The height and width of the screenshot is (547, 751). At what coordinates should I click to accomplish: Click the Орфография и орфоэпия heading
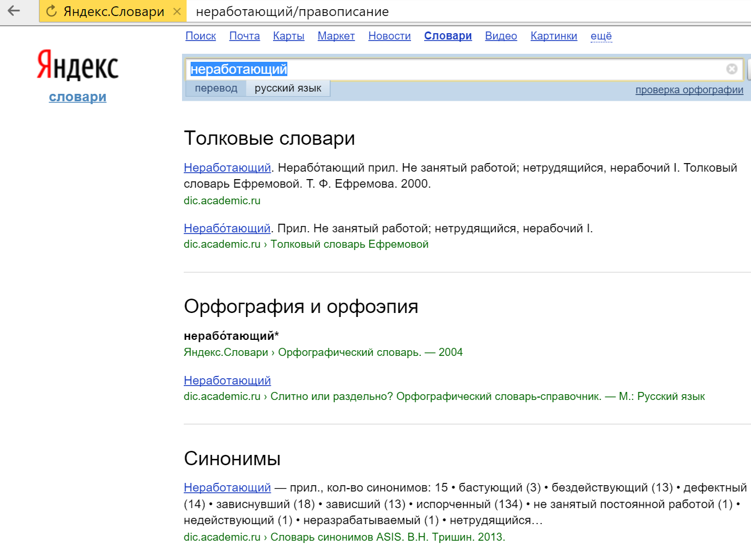pos(301,307)
